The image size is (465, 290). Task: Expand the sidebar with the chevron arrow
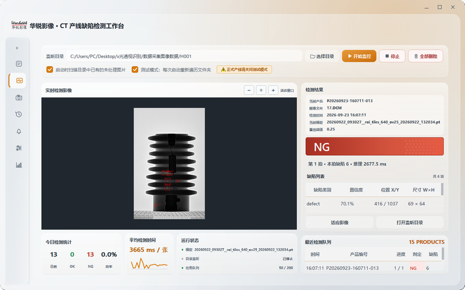point(17,48)
